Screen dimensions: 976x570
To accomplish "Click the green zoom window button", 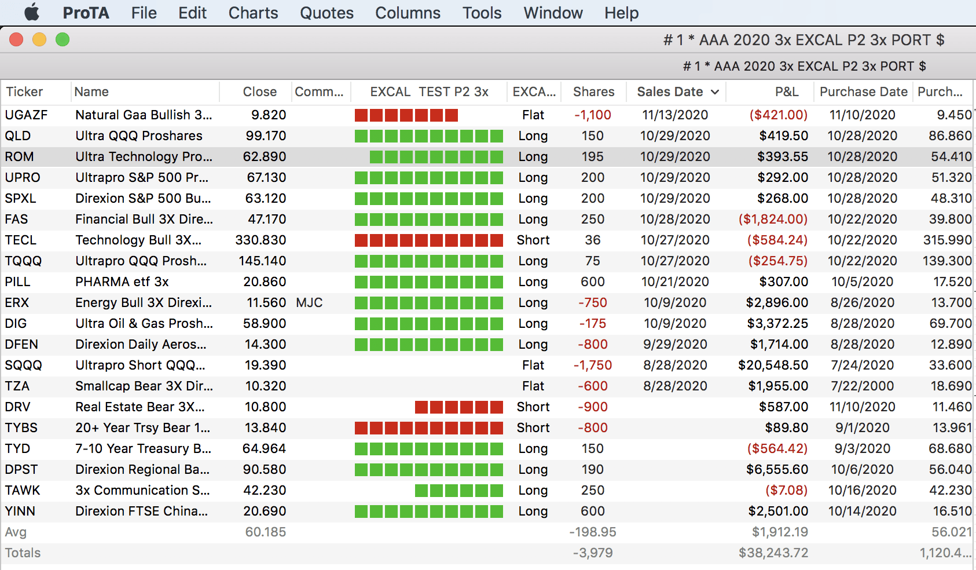I will click(x=63, y=39).
